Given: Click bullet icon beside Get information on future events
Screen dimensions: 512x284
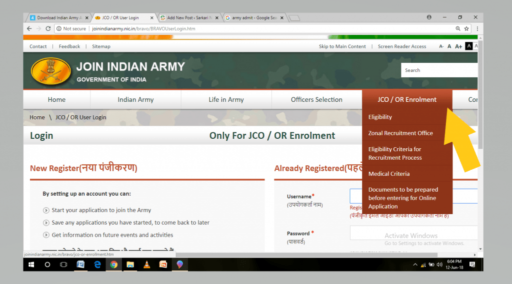Looking at the screenshot, I should pyautogui.click(x=46, y=235).
